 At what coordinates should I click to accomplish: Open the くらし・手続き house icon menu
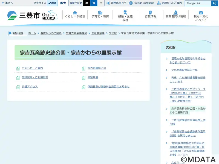(75, 14)
